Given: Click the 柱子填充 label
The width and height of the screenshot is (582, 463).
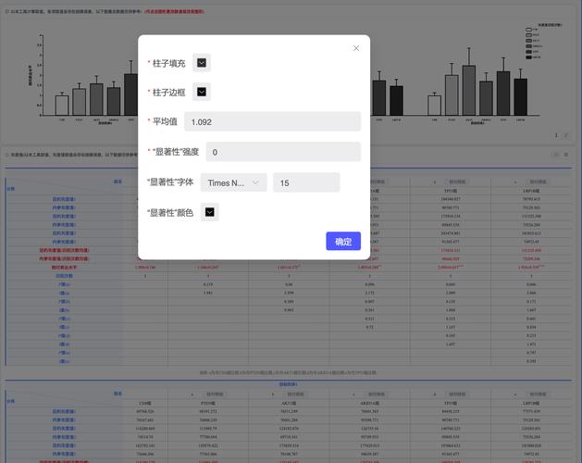Looking at the screenshot, I should [x=168, y=64].
